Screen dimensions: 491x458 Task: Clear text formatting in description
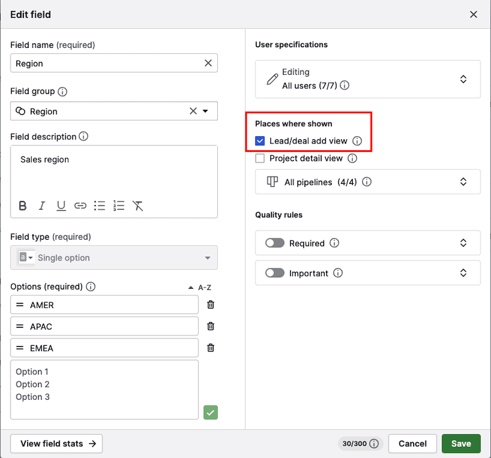[138, 206]
